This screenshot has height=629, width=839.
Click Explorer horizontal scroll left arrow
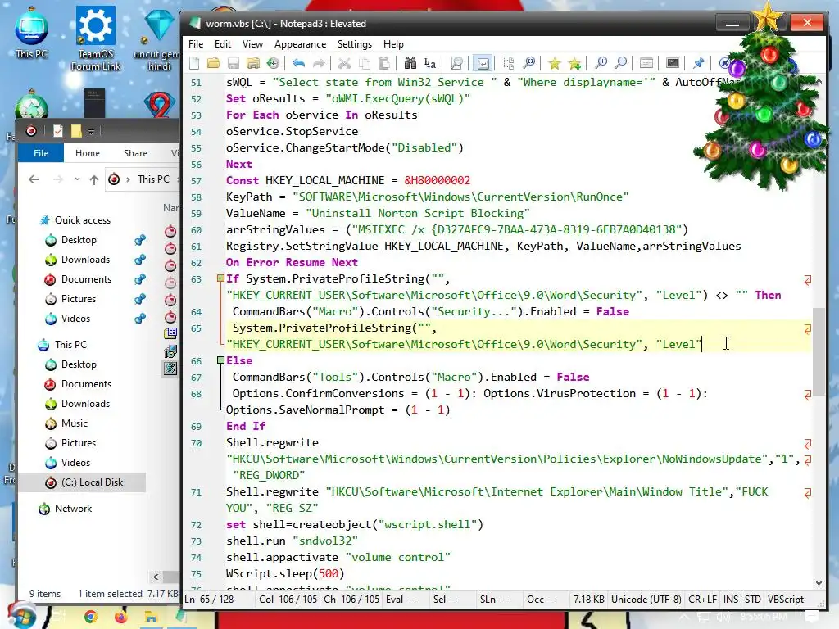(156, 577)
